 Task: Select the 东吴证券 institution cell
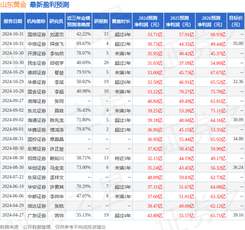point(37,177)
